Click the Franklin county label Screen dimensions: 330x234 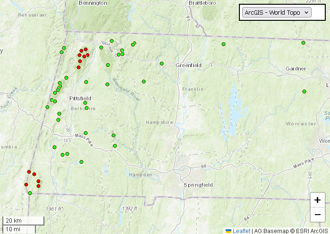pos(193,89)
